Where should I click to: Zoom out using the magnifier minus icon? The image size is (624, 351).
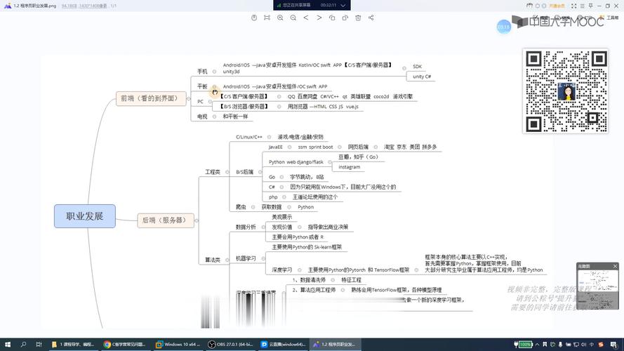[293, 18]
